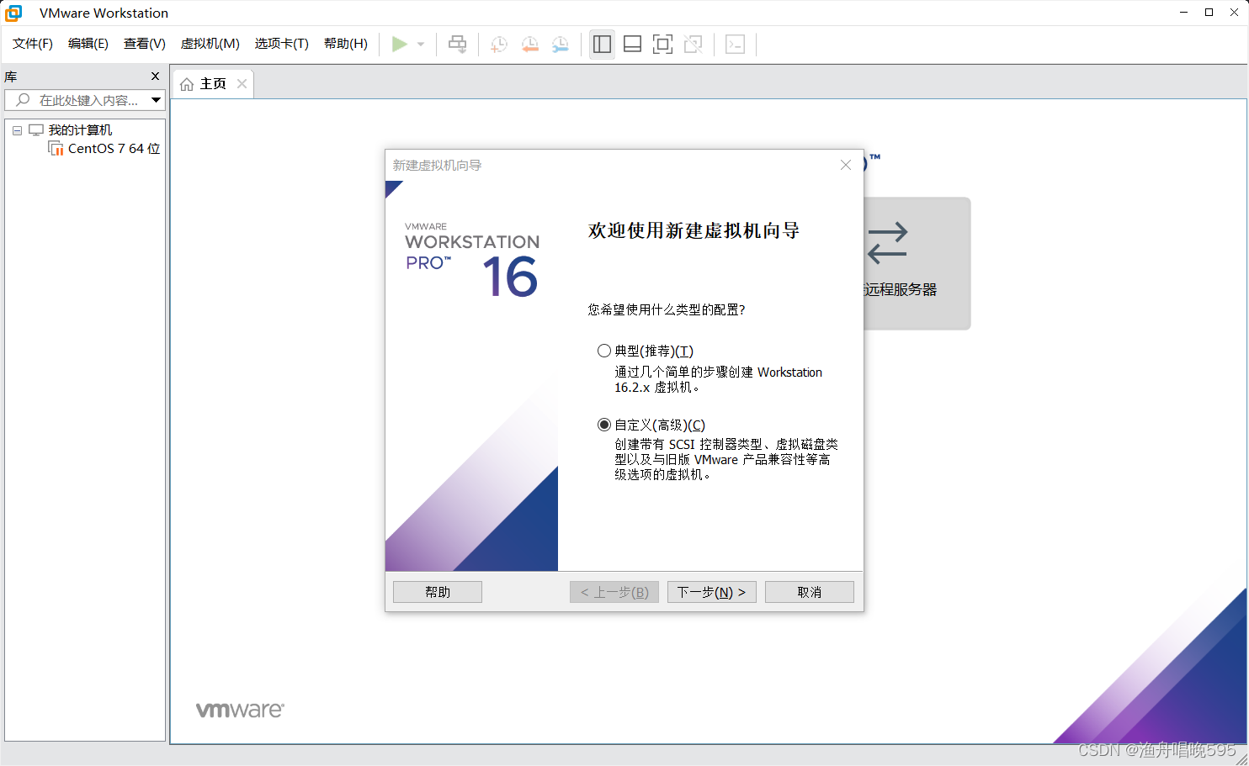Open the Edit menu
The width and height of the screenshot is (1249, 766).
pos(88,44)
